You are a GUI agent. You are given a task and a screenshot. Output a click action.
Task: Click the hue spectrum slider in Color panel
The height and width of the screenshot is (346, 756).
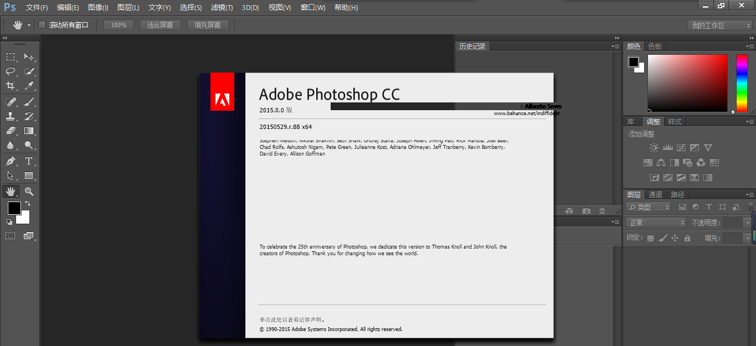(742, 83)
